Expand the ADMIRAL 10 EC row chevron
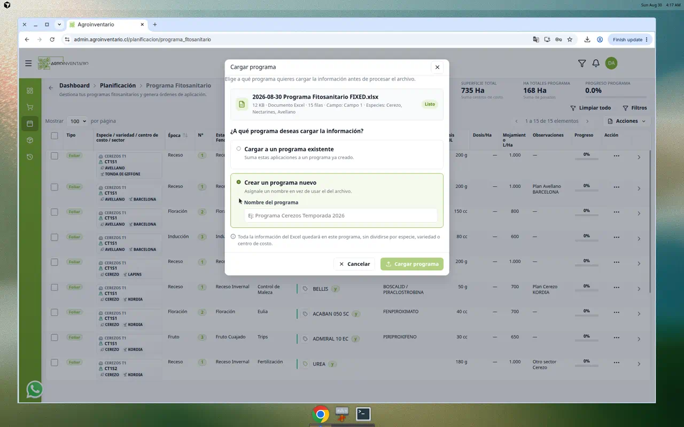 click(639, 339)
